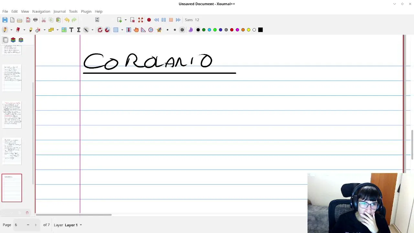Pick the orange pen color
The height and width of the screenshot is (233, 414).
(x=243, y=30)
